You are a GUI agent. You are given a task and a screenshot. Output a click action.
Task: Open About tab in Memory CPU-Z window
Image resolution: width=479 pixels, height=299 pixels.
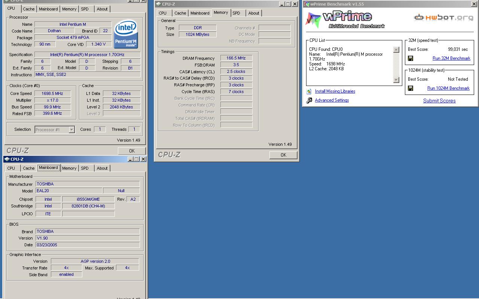254,13
